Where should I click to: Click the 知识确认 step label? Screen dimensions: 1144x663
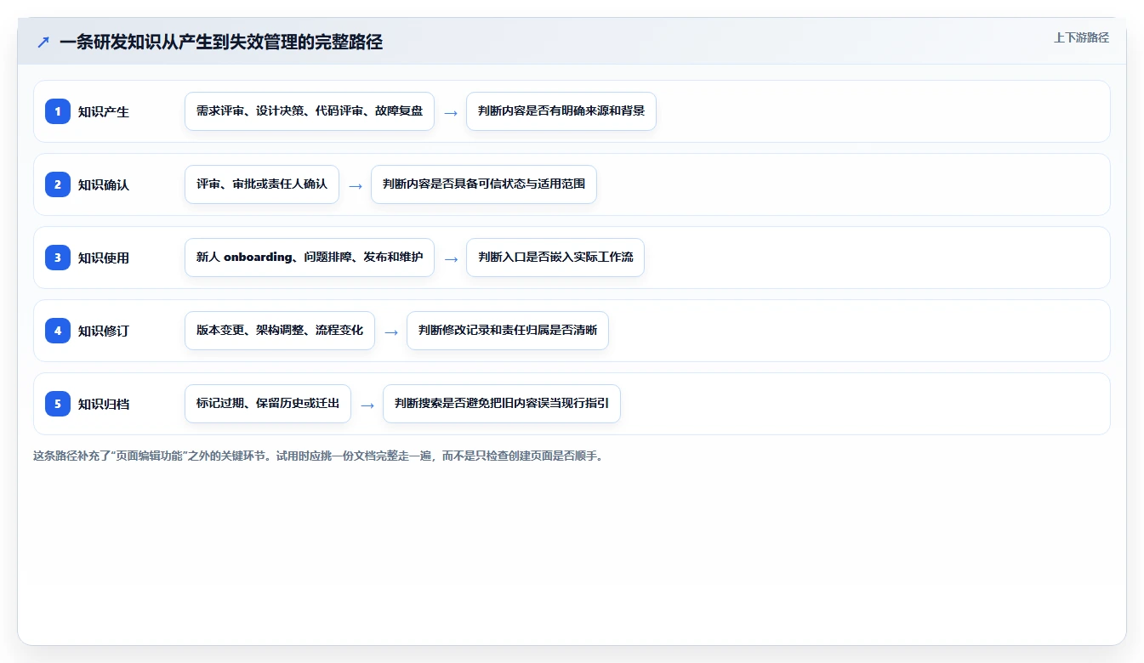click(x=104, y=184)
